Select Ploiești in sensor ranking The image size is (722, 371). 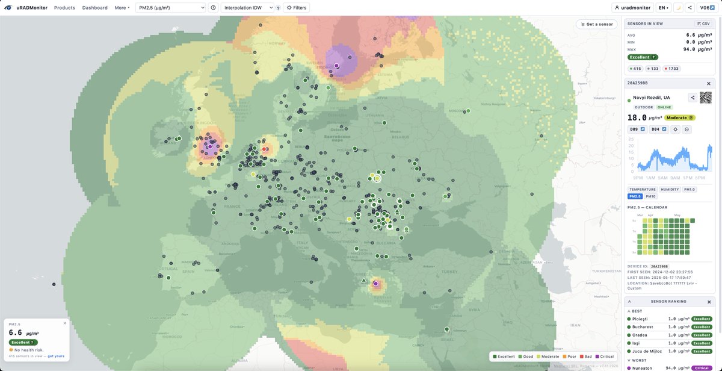tap(669, 319)
